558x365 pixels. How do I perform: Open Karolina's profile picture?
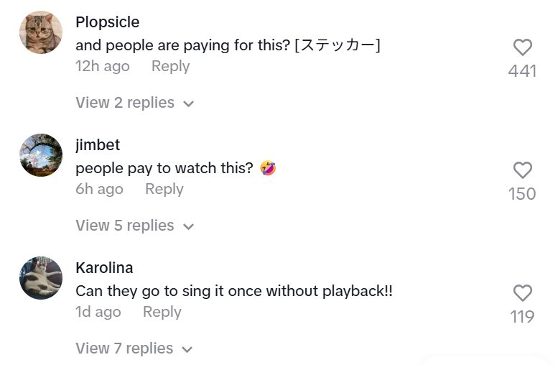(41, 278)
